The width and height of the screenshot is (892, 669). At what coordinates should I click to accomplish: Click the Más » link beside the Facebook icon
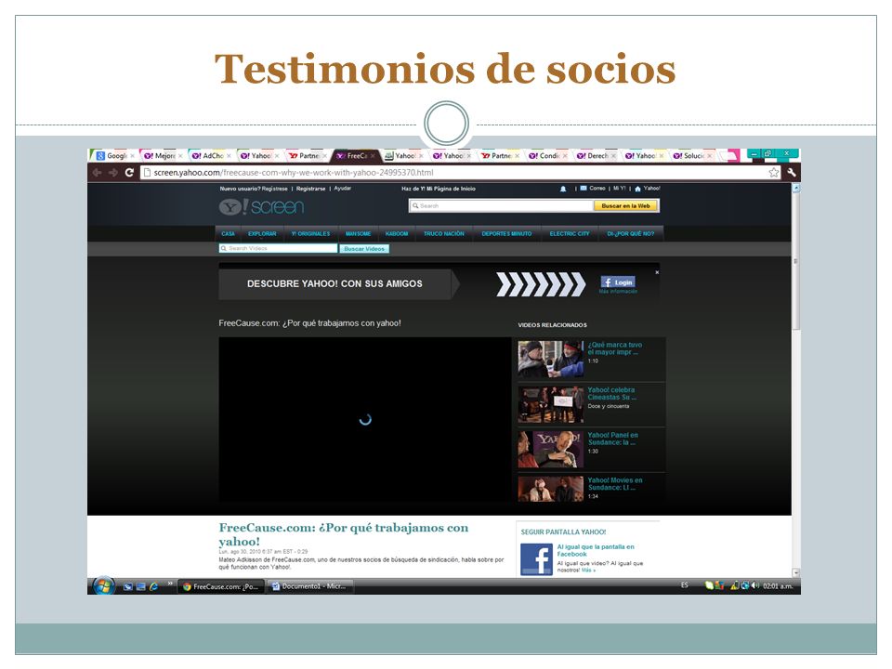pyautogui.click(x=589, y=570)
